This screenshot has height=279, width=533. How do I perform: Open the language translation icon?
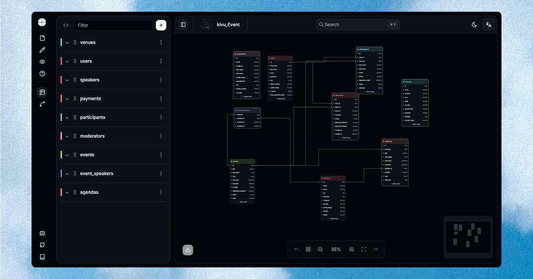click(489, 25)
